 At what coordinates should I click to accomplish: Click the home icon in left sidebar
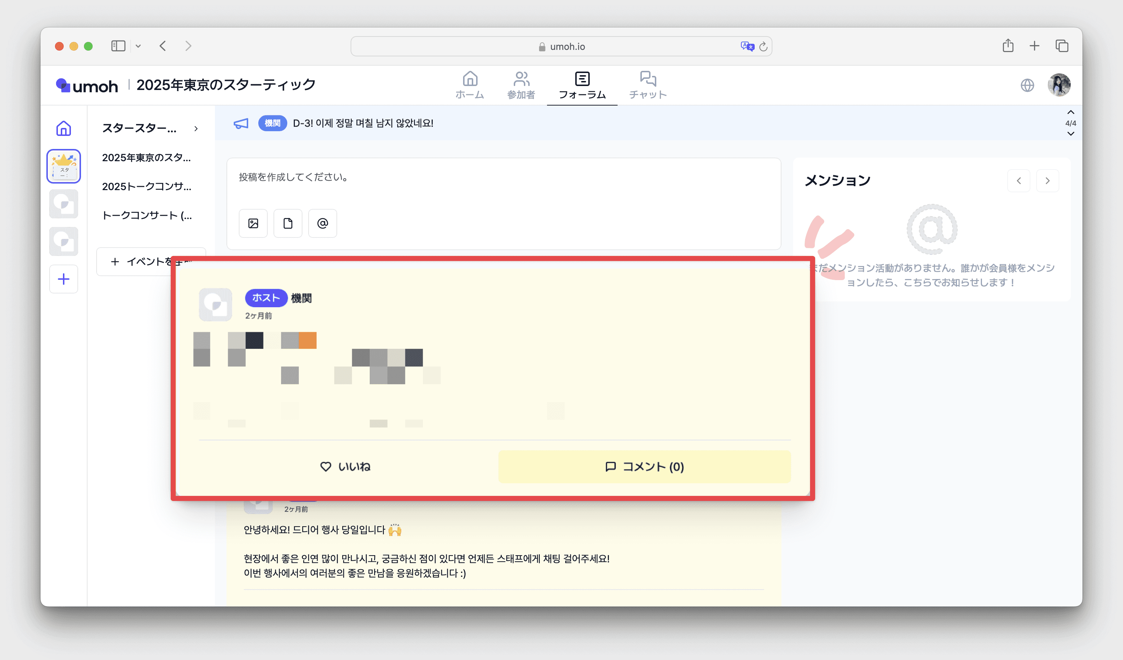click(x=64, y=129)
